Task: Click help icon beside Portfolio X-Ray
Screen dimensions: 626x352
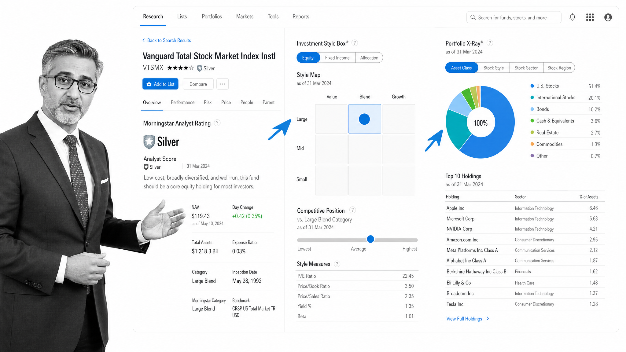Action: (490, 43)
